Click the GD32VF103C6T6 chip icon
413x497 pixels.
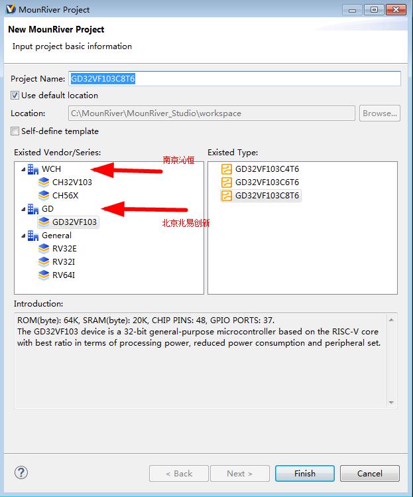(x=227, y=182)
